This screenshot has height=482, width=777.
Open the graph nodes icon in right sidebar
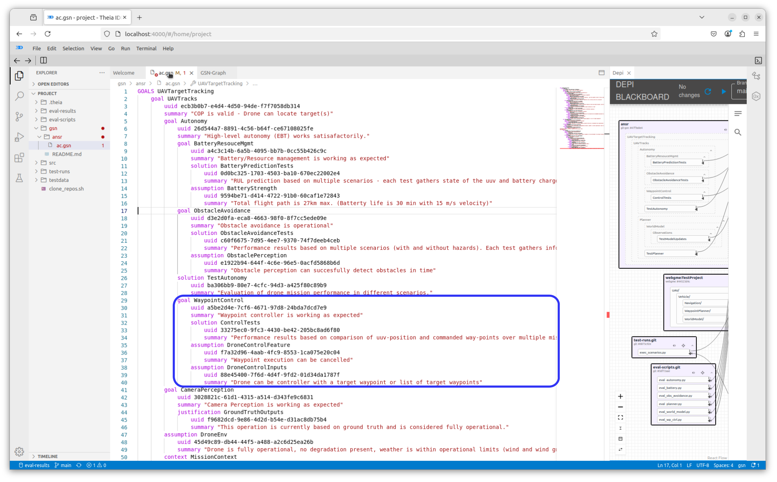756,76
